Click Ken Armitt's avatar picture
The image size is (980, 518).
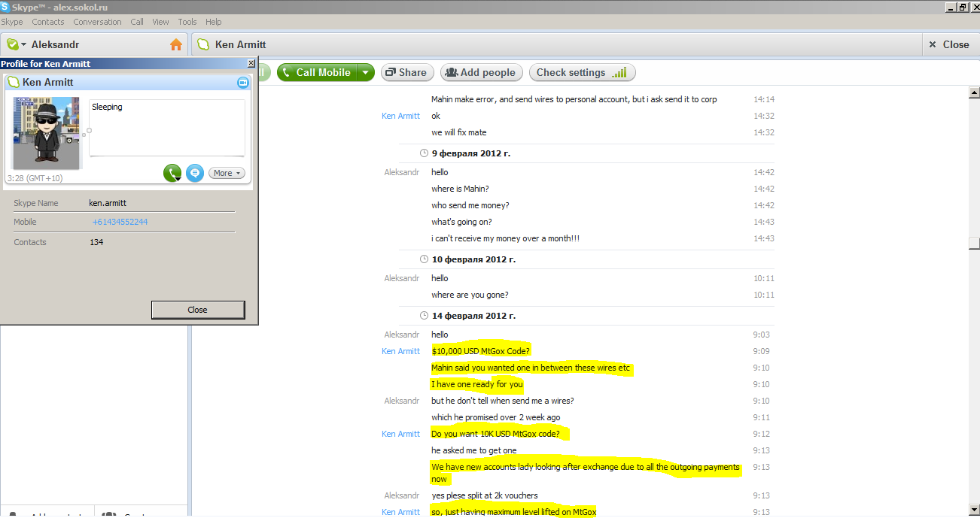(47, 133)
